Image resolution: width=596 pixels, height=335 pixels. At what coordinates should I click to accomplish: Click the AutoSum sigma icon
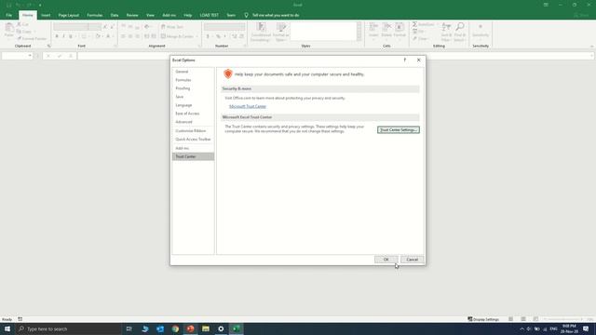[414, 24]
